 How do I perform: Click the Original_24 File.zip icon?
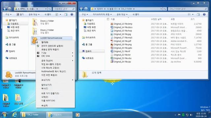tap(112, 62)
